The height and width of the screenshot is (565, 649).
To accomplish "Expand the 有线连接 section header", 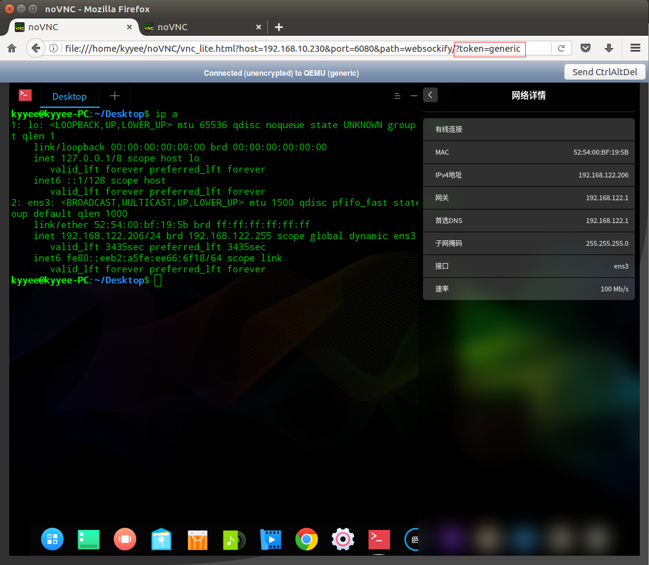I will 528,129.
